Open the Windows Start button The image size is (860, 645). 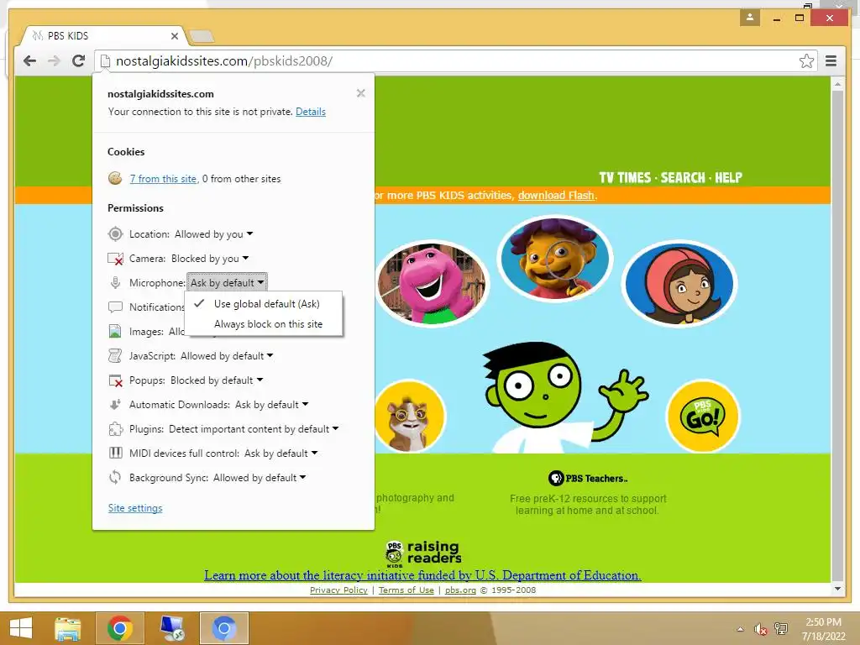point(21,628)
